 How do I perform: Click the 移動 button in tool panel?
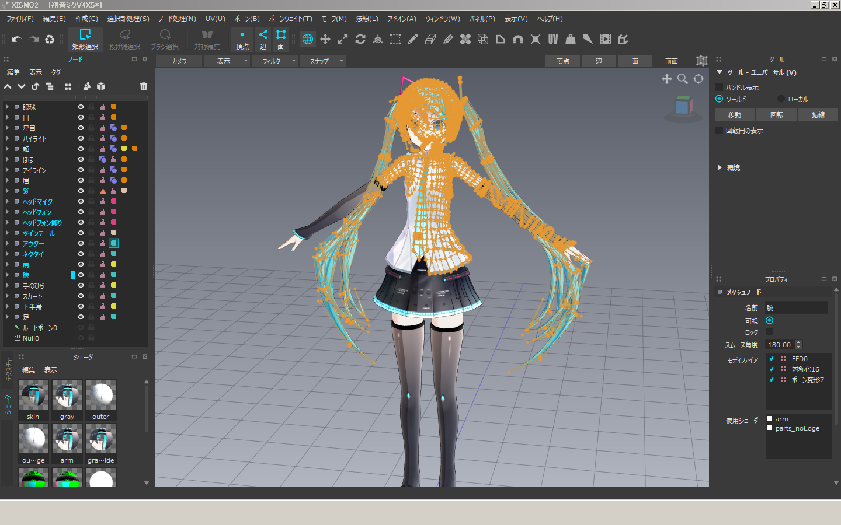pyautogui.click(x=735, y=115)
